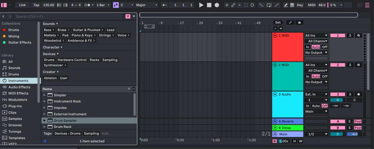Click the Stop button in transport
Viewport: 374px width, 149px height.
click(209, 5)
